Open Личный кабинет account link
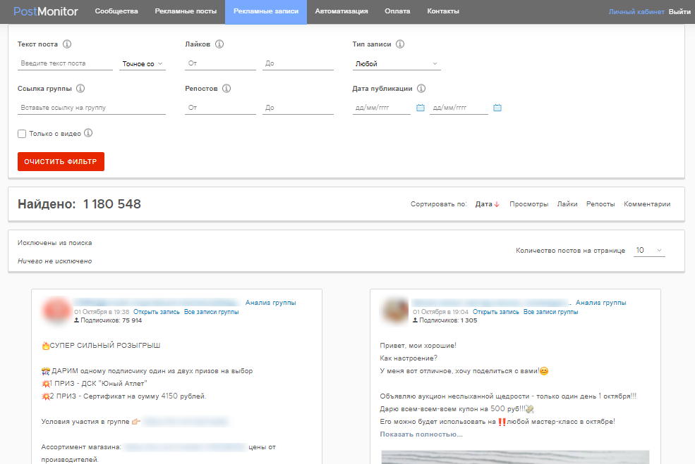Screen dimensions: 695x464 coord(636,12)
